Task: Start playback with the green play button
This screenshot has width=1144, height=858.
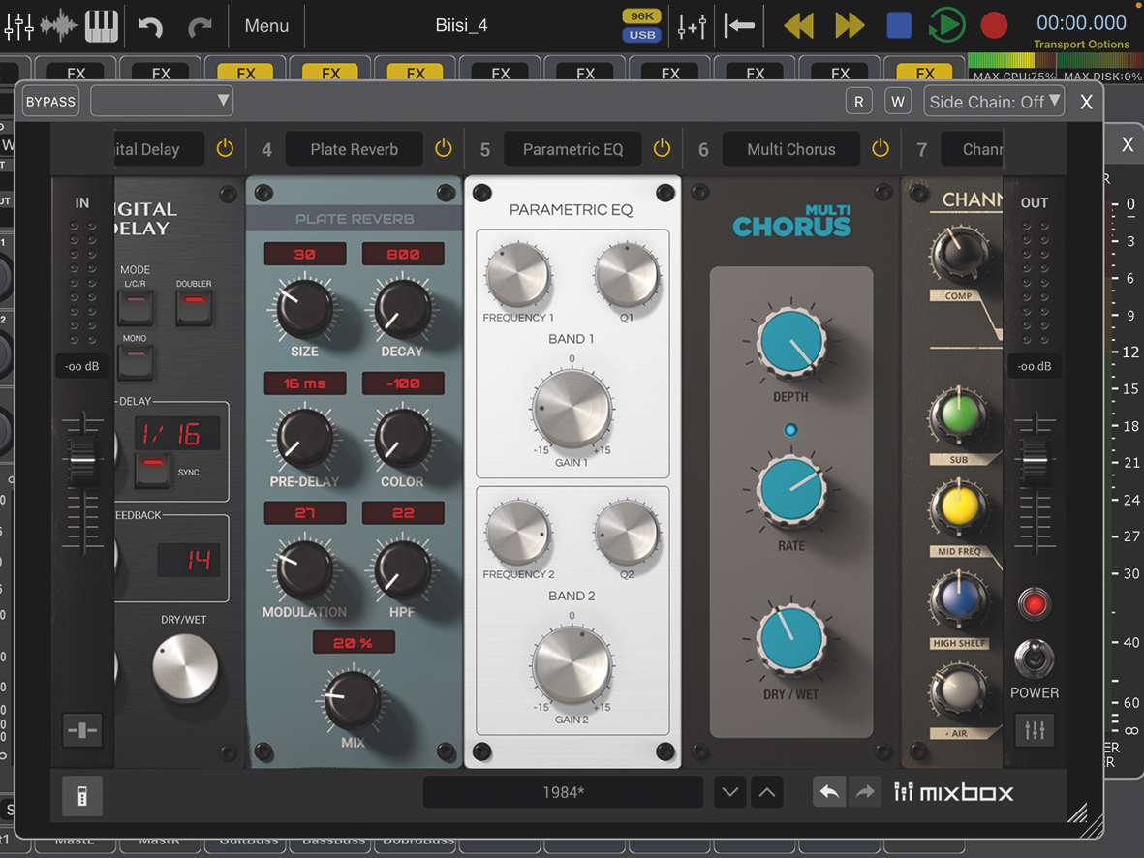Action: click(947, 25)
